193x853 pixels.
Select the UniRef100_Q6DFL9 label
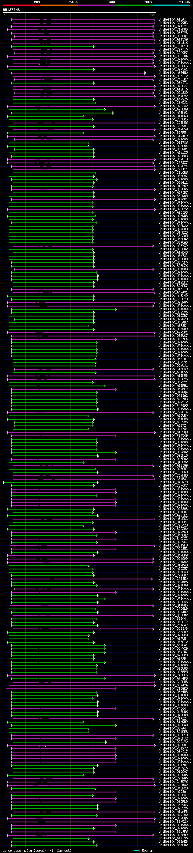[173, 801]
